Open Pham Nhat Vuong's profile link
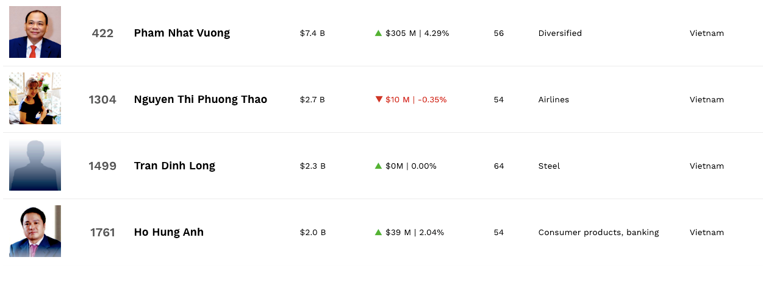763x282 pixels. click(182, 33)
